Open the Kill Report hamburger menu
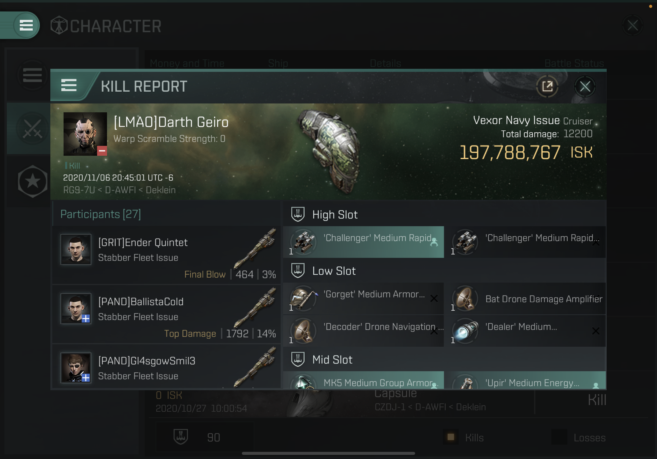The width and height of the screenshot is (657, 459). (x=69, y=86)
